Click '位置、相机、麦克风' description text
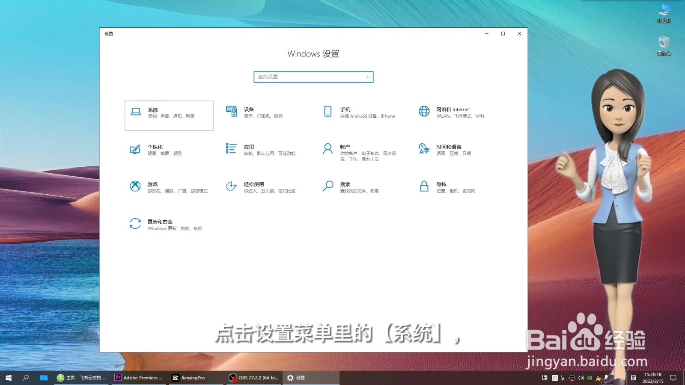 pos(456,191)
